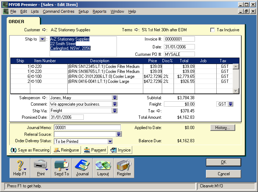The width and height of the screenshot is (258, 192).
Task: Open Salesperson list dropdown
Action: 115,98
